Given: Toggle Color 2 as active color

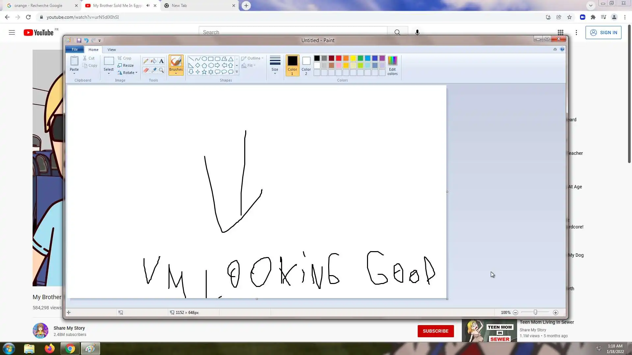Looking at the screenshot, I should coord(306,65).
